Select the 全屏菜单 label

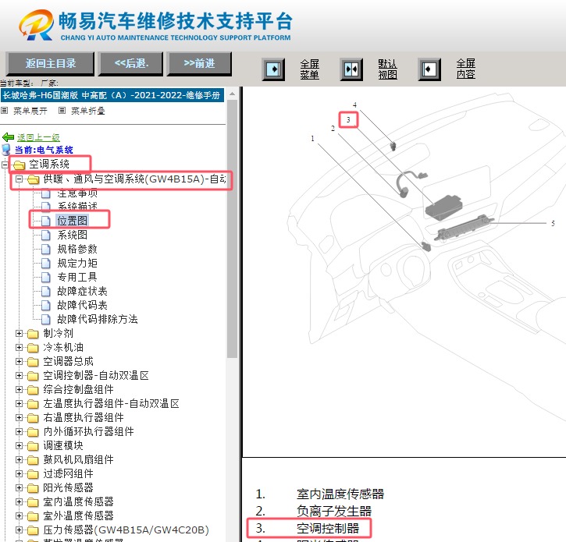[x=310, y=69]
